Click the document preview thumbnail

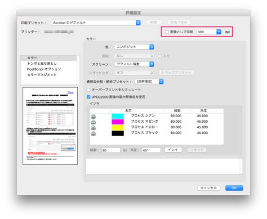click(50, 126)
